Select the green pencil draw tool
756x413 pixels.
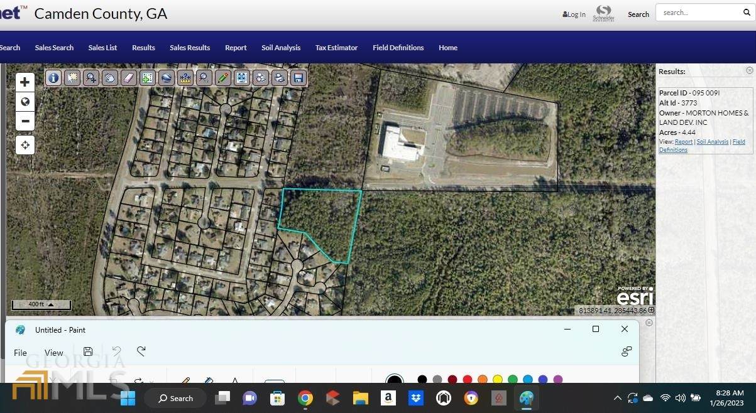click(x=222, y=78)
